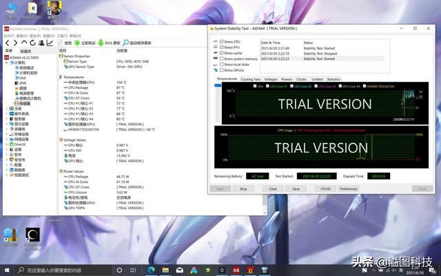Screen dimensions: 441x276
Task: Open File Explorer from the taskbar
Action: click(165, 270)
